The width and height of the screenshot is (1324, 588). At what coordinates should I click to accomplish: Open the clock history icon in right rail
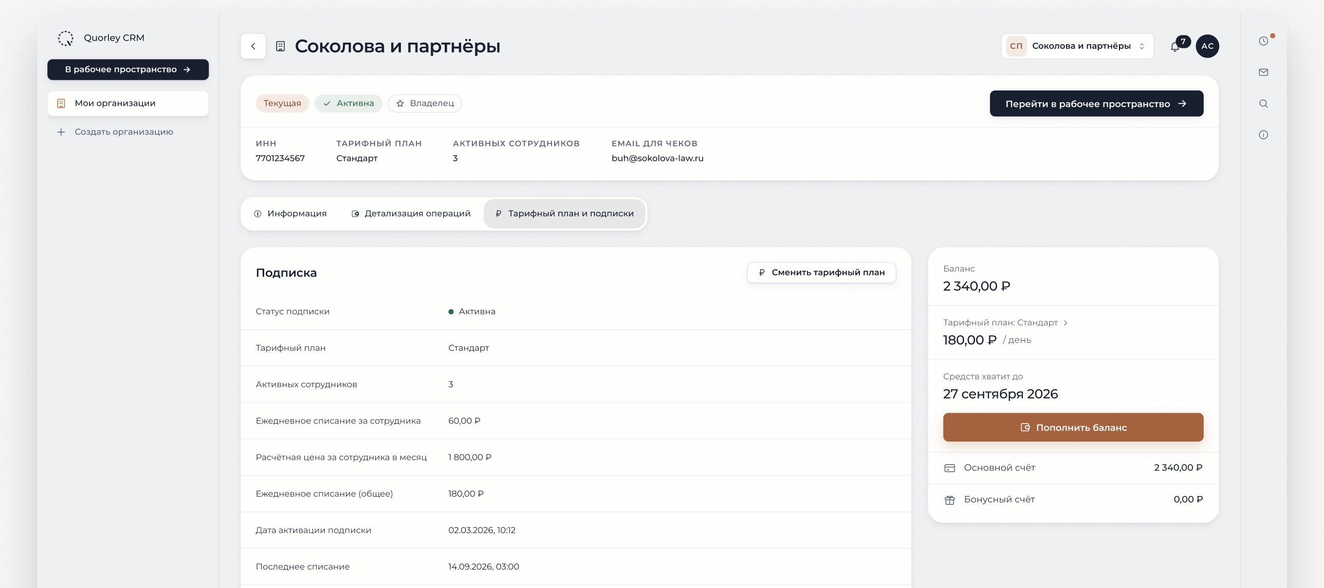(1263, 41)
